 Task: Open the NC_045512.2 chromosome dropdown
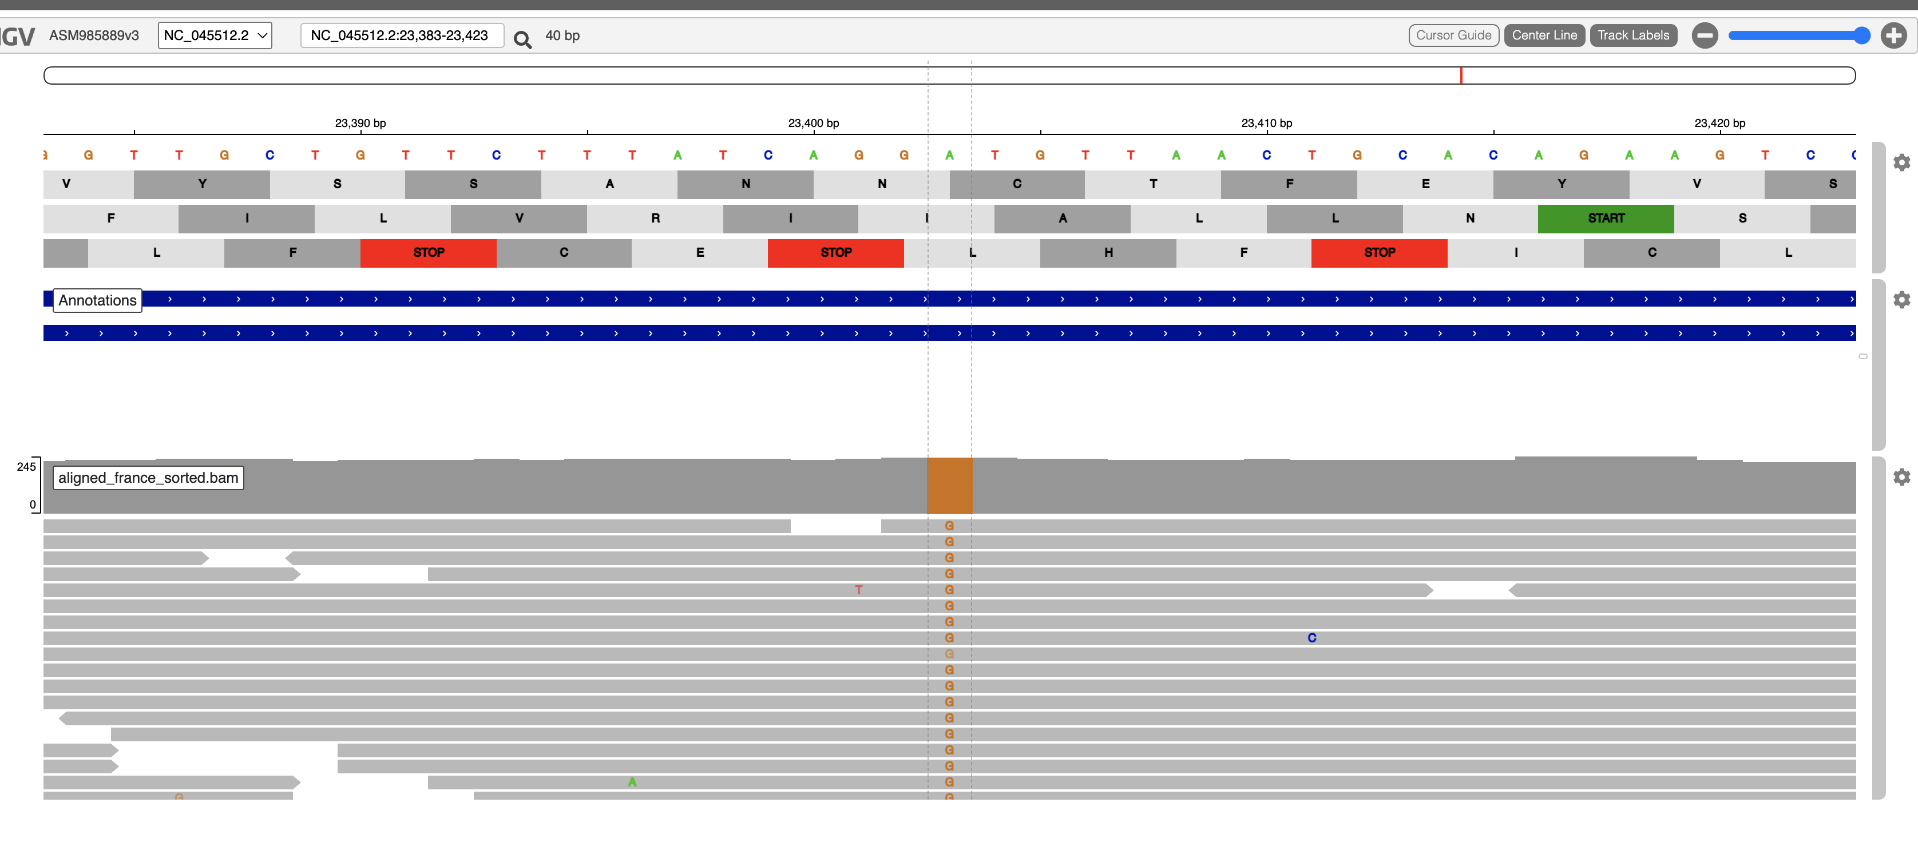tap(215, 35)
